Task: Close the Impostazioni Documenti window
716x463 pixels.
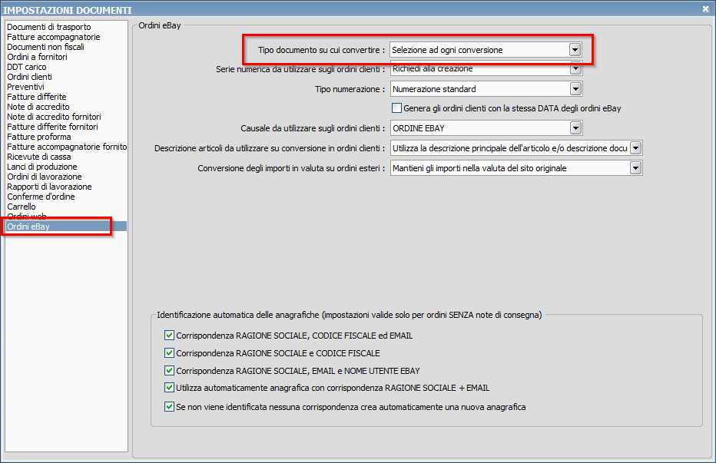Action: [705, 8]
